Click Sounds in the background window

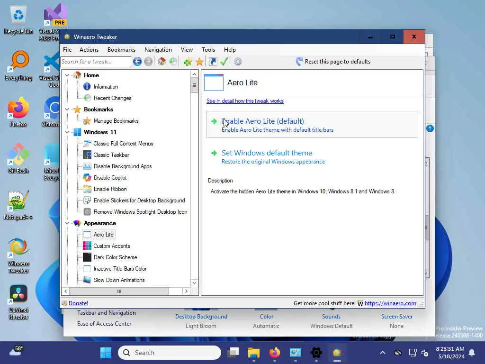(331, 316)
